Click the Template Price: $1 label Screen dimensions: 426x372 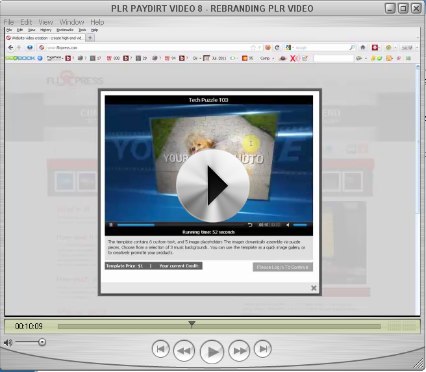[125, 266]
